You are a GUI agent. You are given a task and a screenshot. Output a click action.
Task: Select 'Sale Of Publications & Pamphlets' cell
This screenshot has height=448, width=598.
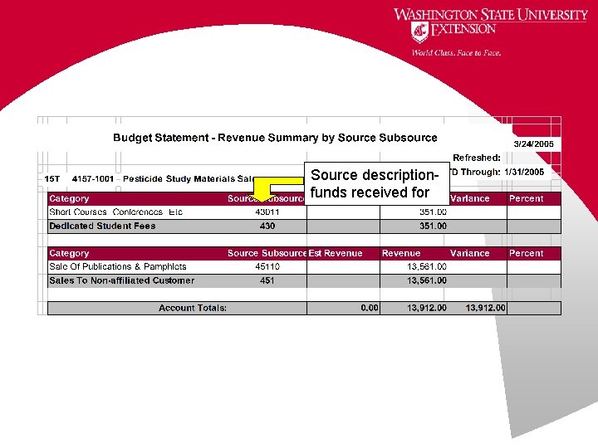(x=117, y=266)
